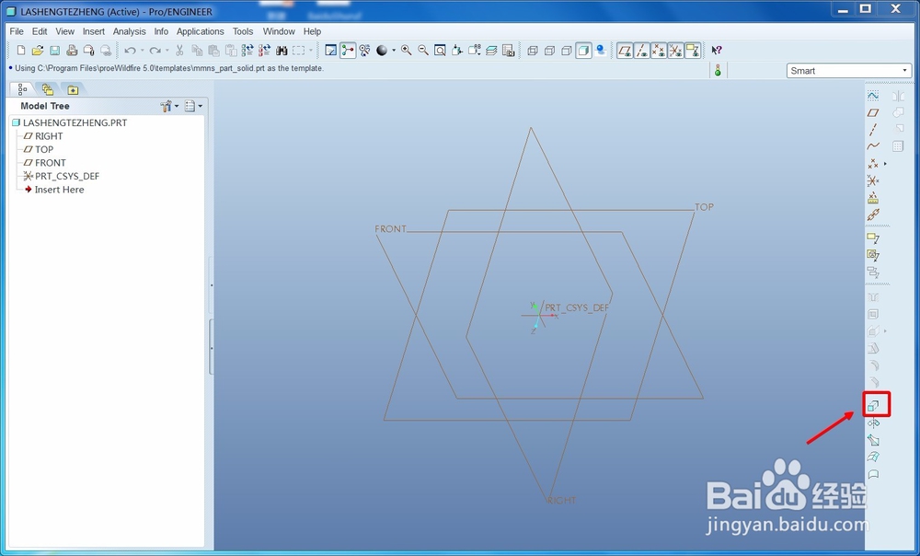Image resolution: width=920 pixels, height=556 pixels.
Task: Select the Extrude tool
Action: coord(873,406)
